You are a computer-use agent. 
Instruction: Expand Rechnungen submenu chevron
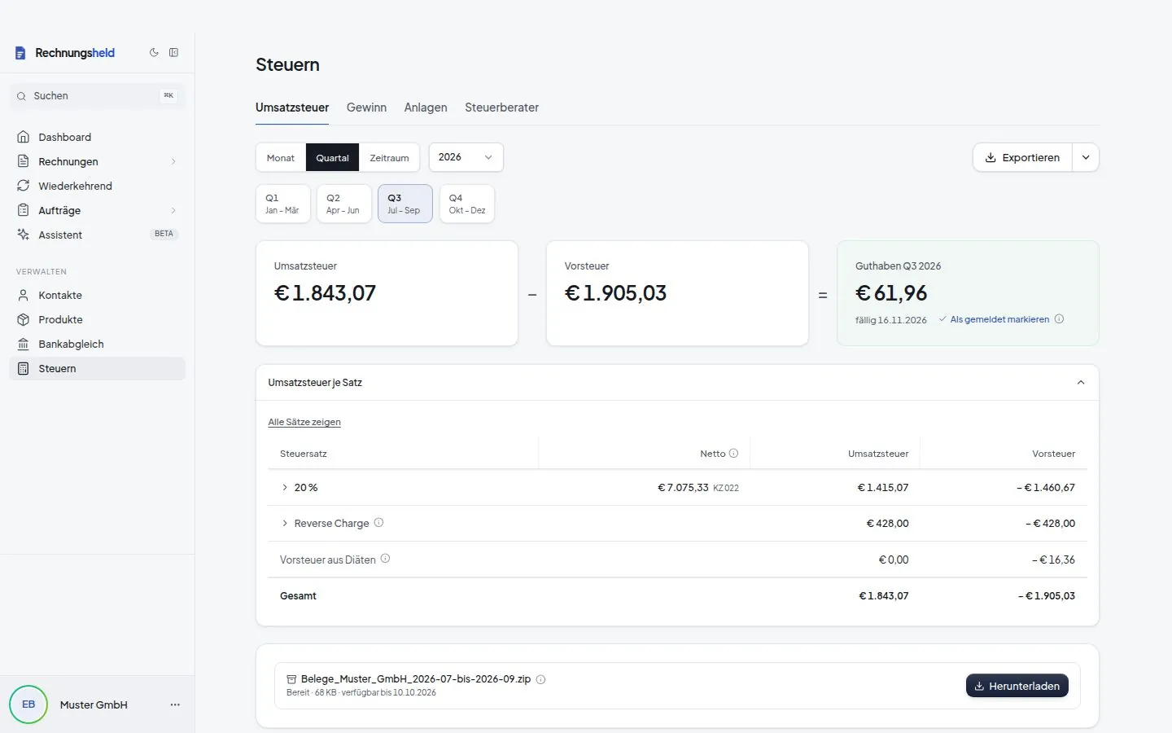(x=173, y=161)
